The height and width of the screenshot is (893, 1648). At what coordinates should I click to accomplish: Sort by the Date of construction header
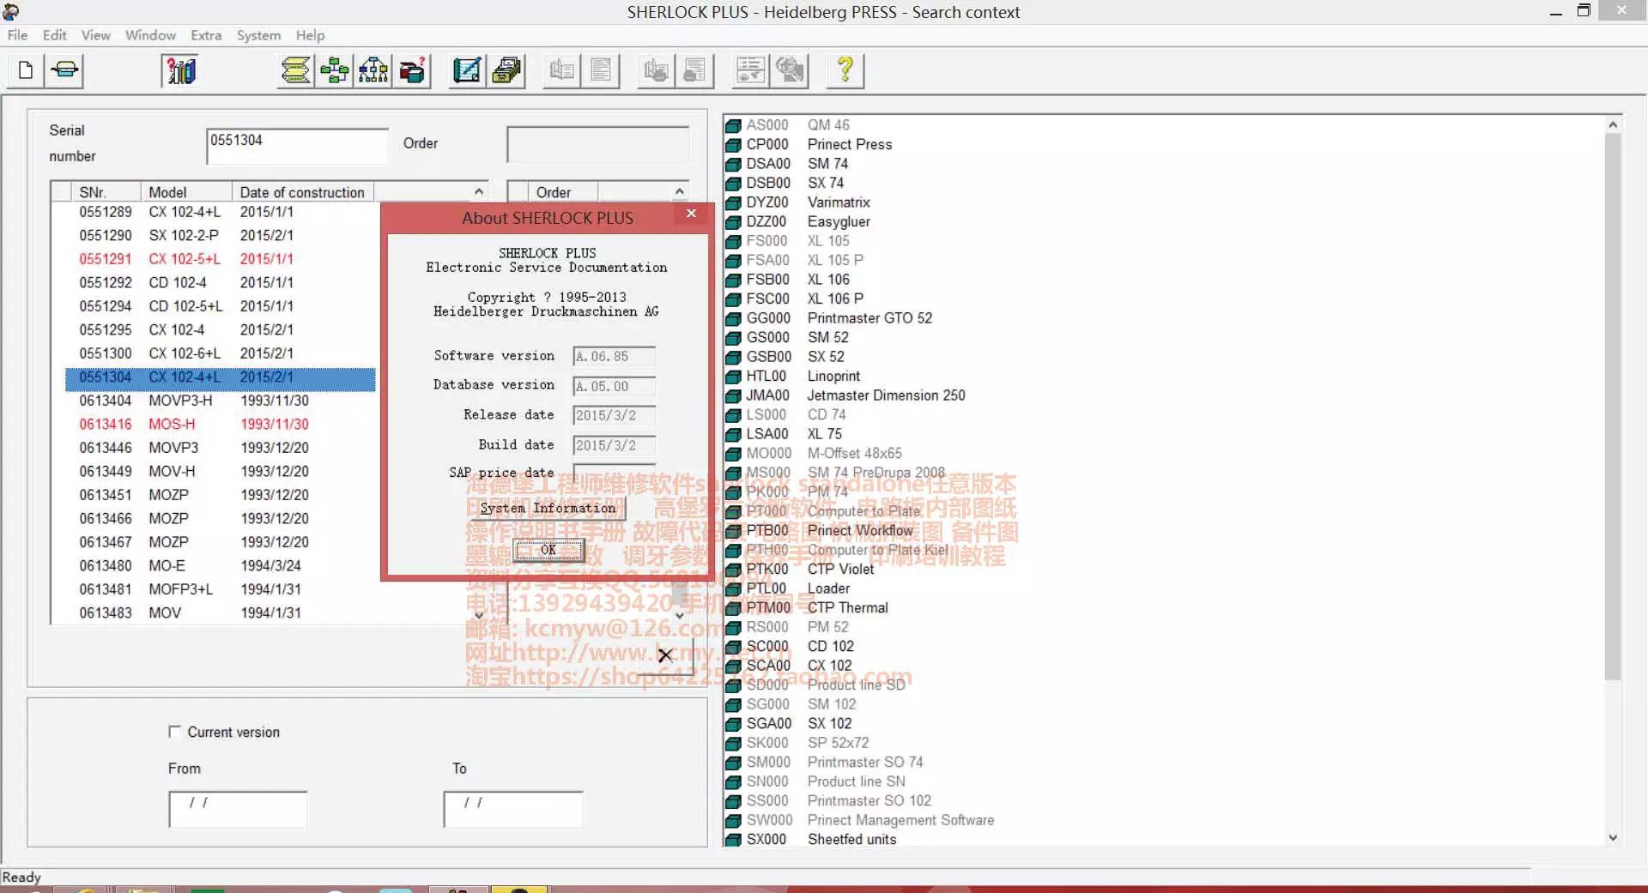coord(303,192)
